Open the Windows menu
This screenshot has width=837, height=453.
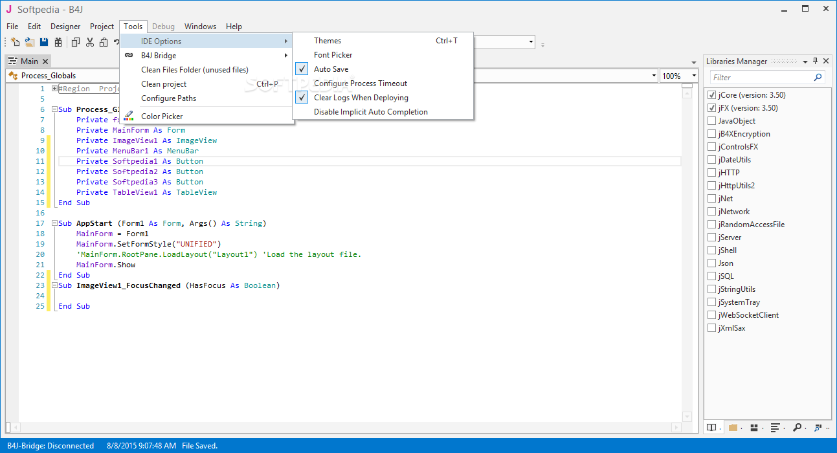(200, 27)
